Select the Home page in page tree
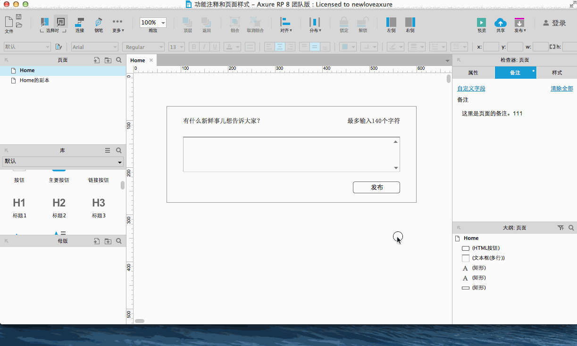This screenshot has height=346, width=577. click(x=63, y=70)
